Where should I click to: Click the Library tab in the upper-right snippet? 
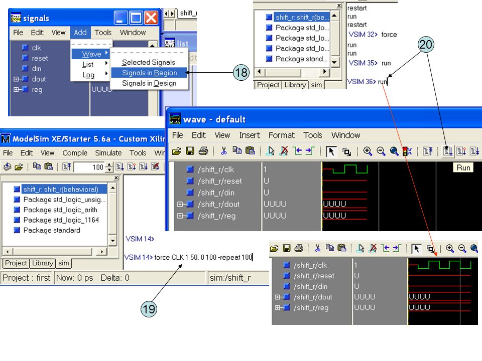pos(295,85)
